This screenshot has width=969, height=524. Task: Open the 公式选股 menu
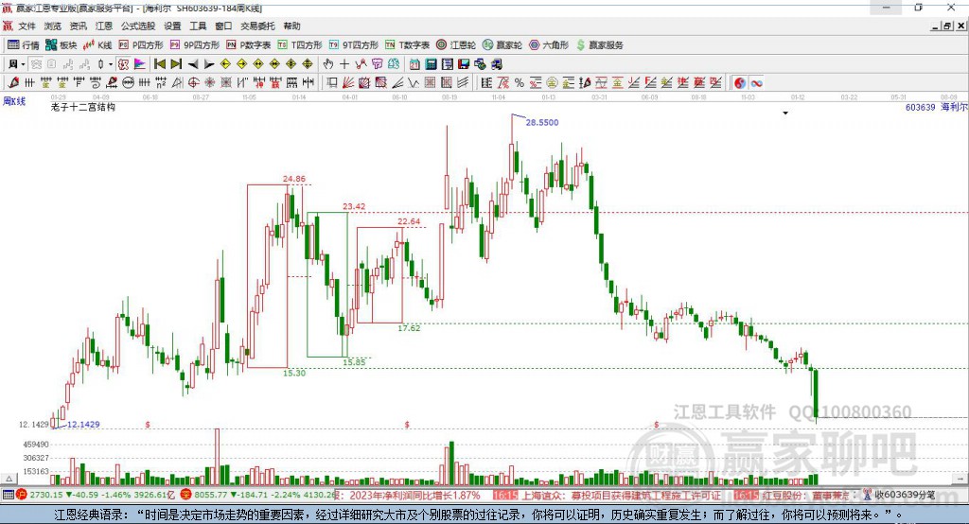pos(138,26)
